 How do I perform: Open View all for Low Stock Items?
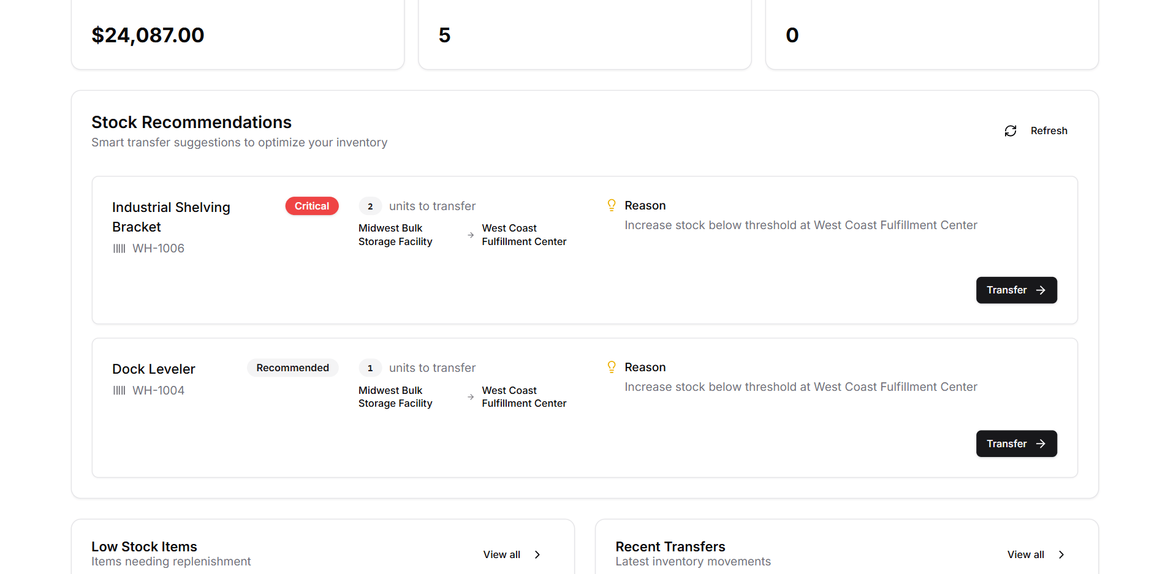click(x=512, y=554)
